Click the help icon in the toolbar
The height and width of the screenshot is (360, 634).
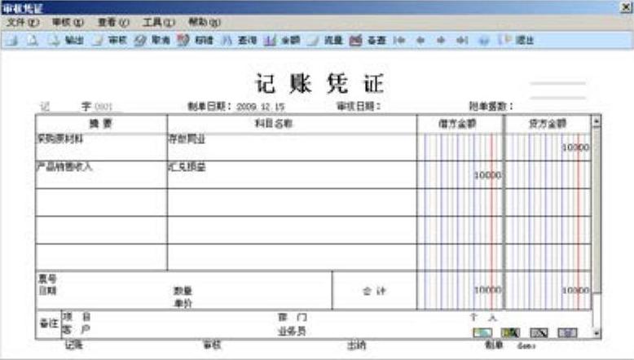(x=483, y=40)
